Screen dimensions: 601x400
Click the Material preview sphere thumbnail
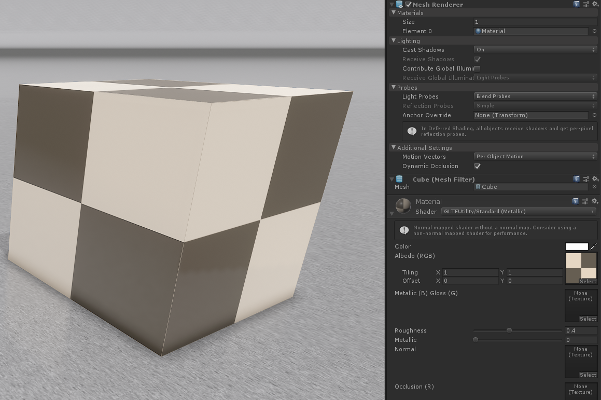403,205
